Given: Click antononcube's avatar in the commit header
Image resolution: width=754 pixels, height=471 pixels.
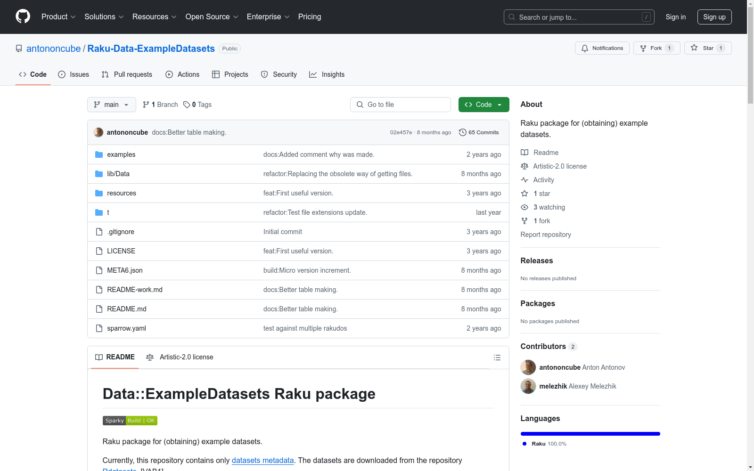Looking at the screenshot, I should point(98,132).
